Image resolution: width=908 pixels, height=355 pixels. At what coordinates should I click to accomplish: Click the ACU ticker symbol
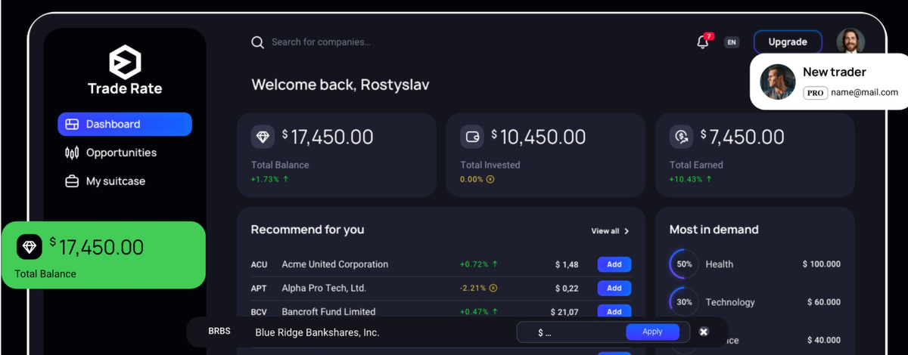coord(259,264)
